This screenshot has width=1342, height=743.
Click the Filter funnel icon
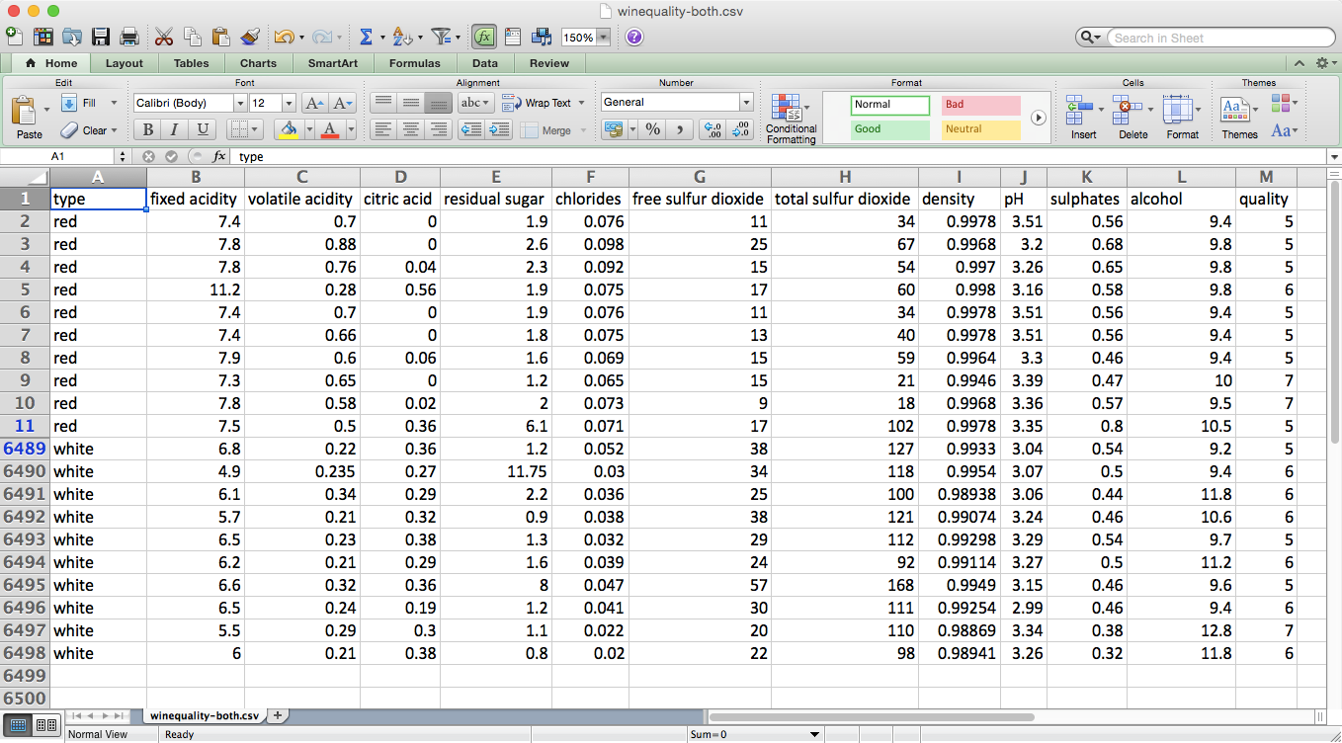coord(443,36)
